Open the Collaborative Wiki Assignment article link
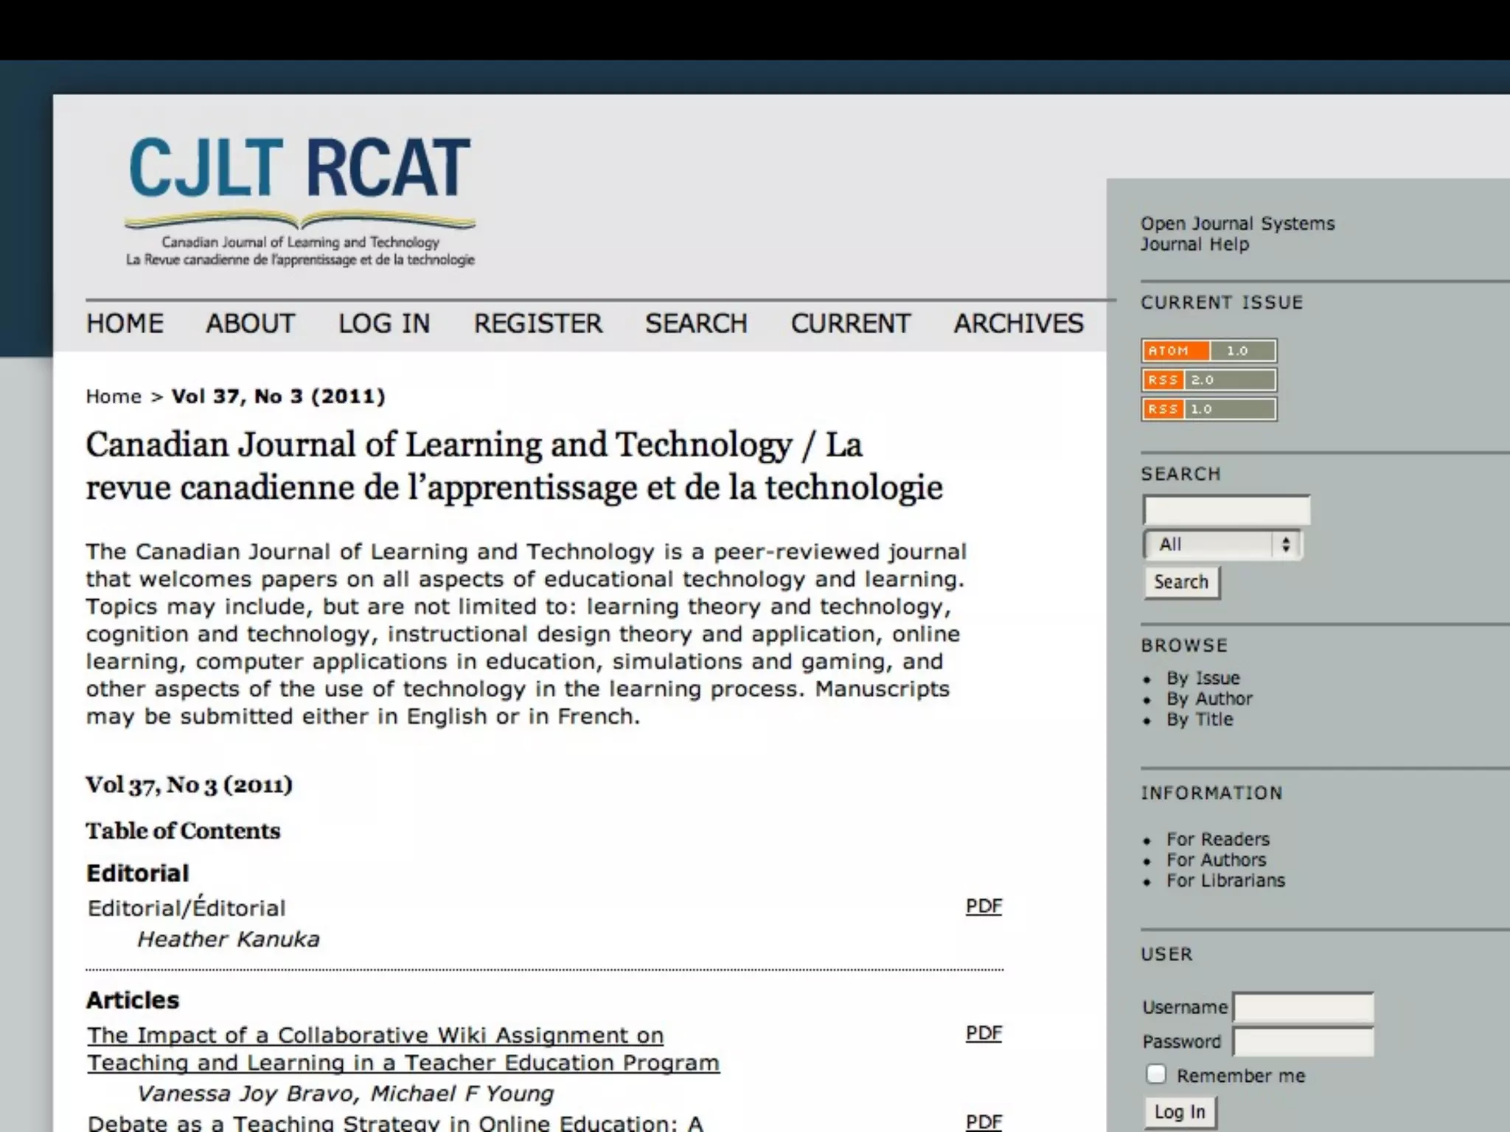The height and width of the screenshot is (1132, 1510). pyautogui.click(x=403, y=1049)
